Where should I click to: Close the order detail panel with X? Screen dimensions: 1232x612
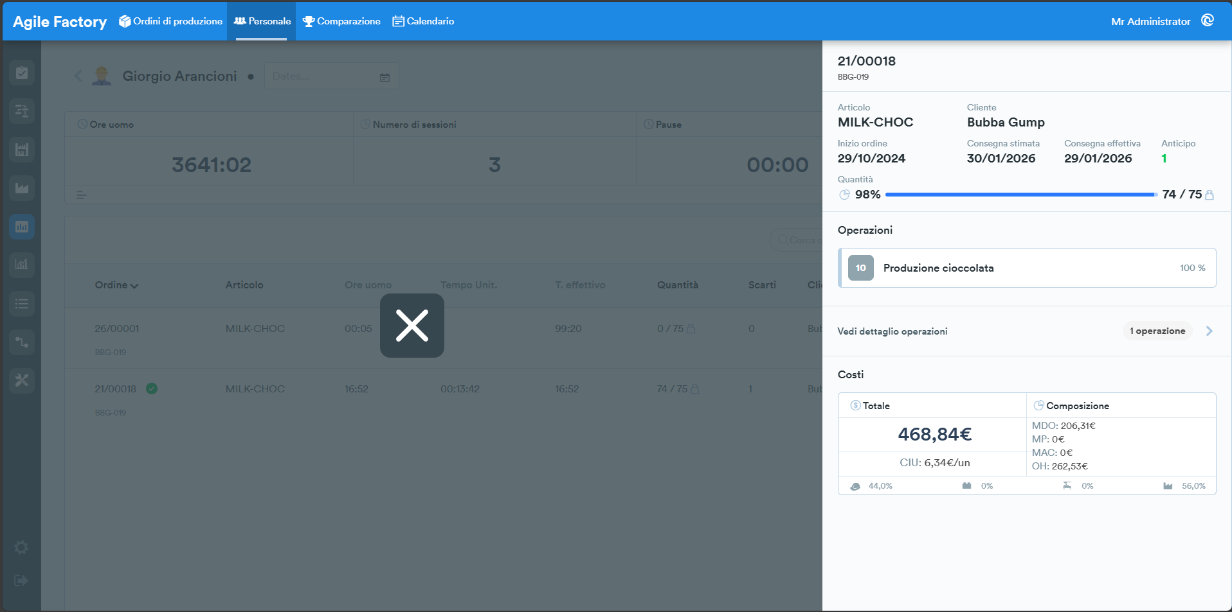[x=412, y=326]
